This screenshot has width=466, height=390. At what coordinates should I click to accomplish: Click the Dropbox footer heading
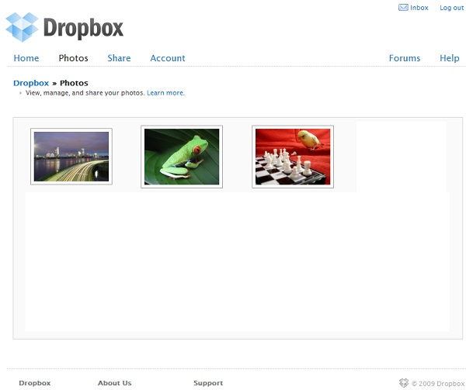[35, 383]
